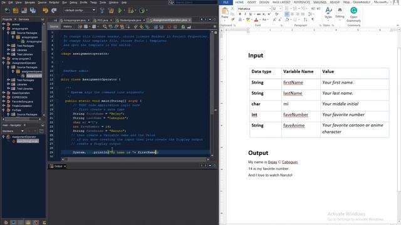Switch to the History view button
This screenshot has width=401, height=225.
coord(68,26)
